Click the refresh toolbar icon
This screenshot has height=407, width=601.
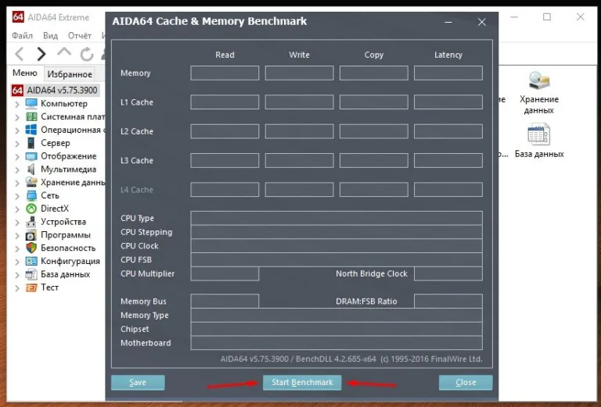[87, 54]
